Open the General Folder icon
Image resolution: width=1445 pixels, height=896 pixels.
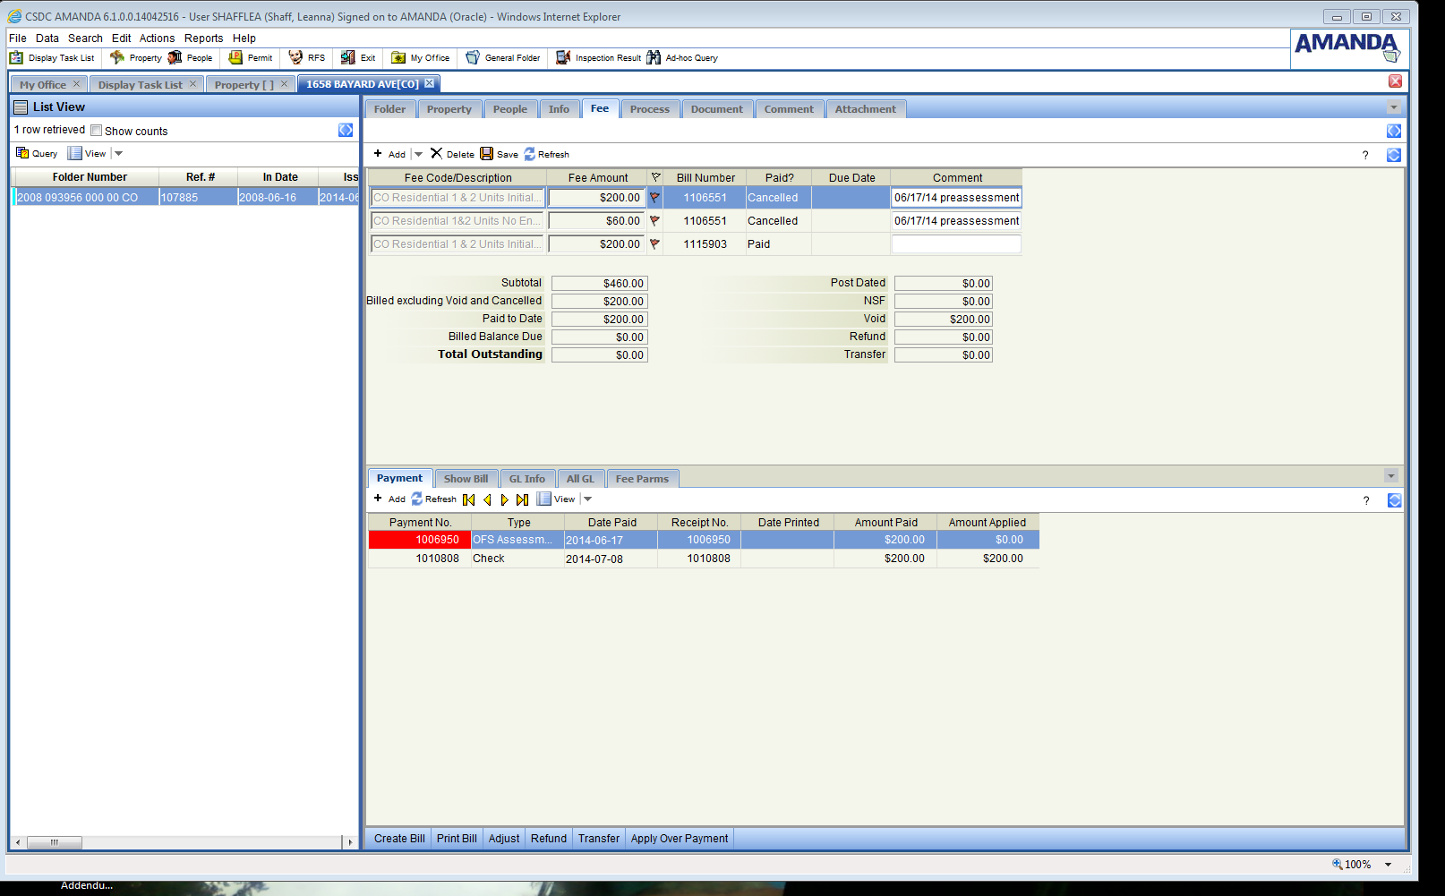[x=473, y=57]
